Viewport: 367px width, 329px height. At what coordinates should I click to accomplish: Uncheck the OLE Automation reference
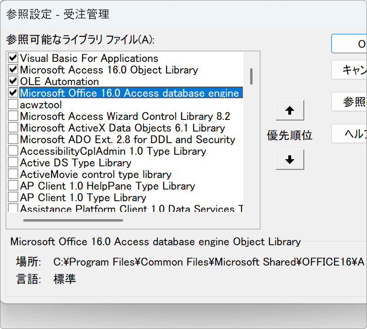(13, 81)
